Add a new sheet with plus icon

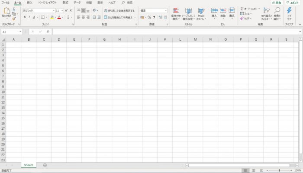(x=45, y=165)
